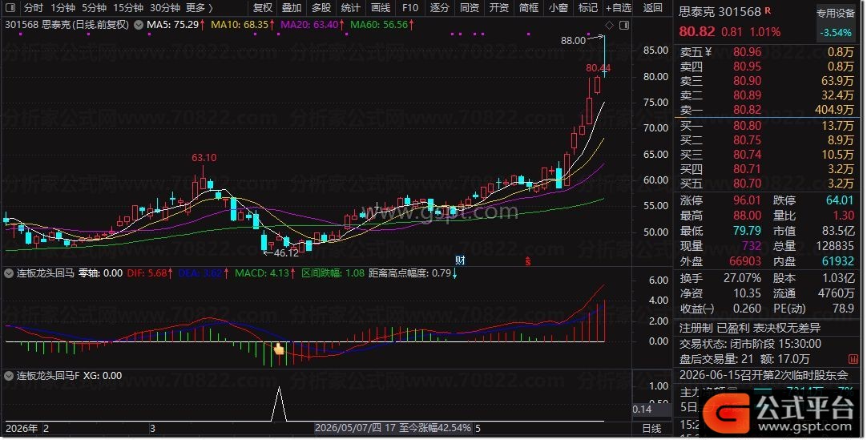Open the 日线 period selector at bottom
The height and width of the screenshot is (440, 867).
click(651, 429)
